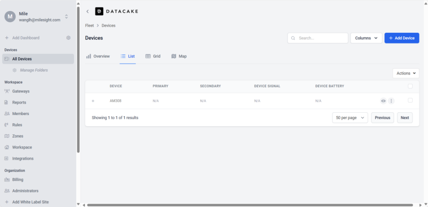This screenshot has height=207, width=428.
Task: Click the Gateways antenna icon
Action: (x=7, y=91)
